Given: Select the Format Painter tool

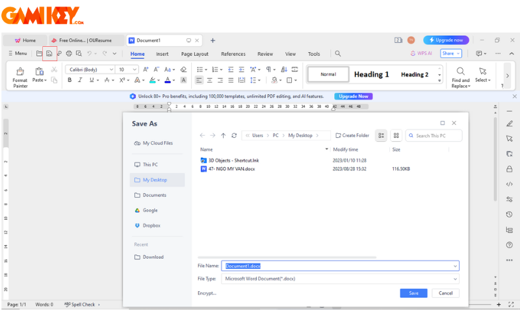Looking at the screenshot, I should coord(20,77).
